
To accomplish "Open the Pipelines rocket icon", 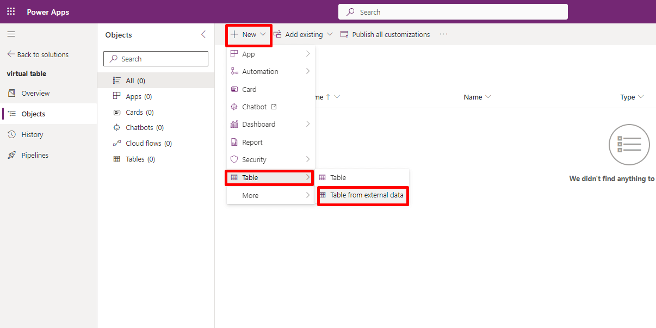I will (x=12, y=156).
